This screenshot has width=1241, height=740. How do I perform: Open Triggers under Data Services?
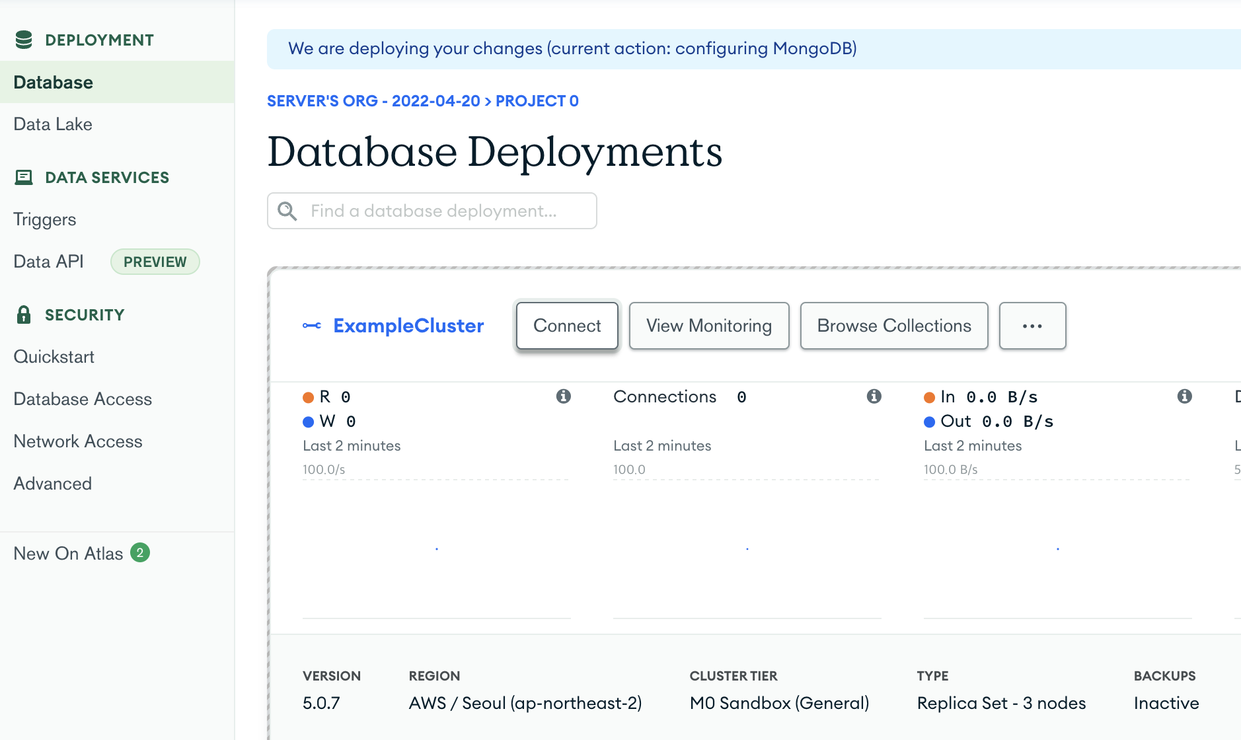(x=45, y=219)
